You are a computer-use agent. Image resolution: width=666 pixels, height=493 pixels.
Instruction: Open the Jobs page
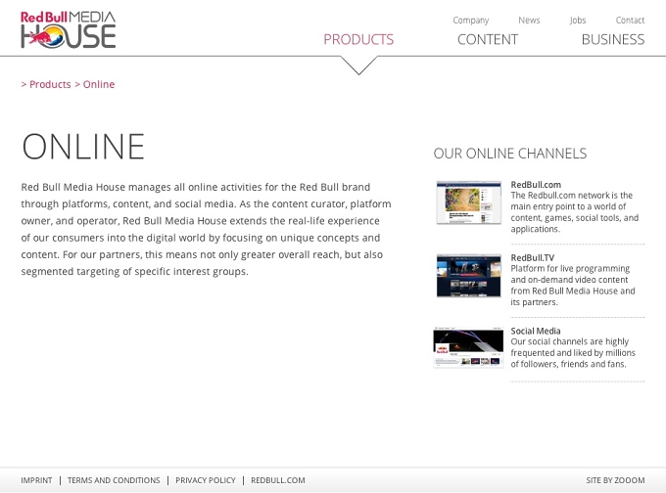point(578,20)
